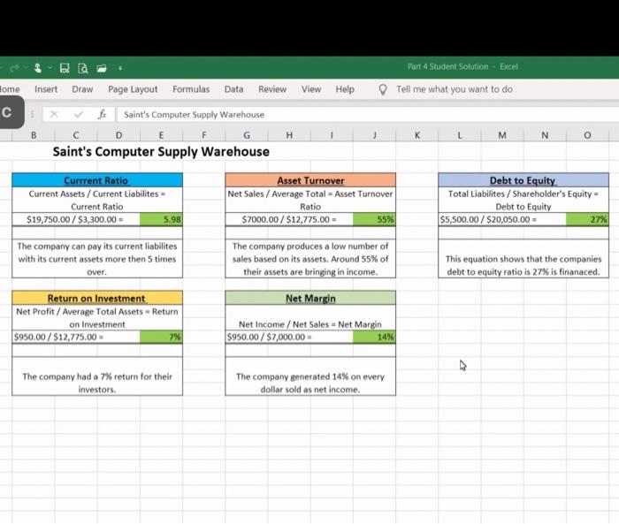Select the green 55% result cell
Viewport: 619px width, 524px height.
click(374, 219)
